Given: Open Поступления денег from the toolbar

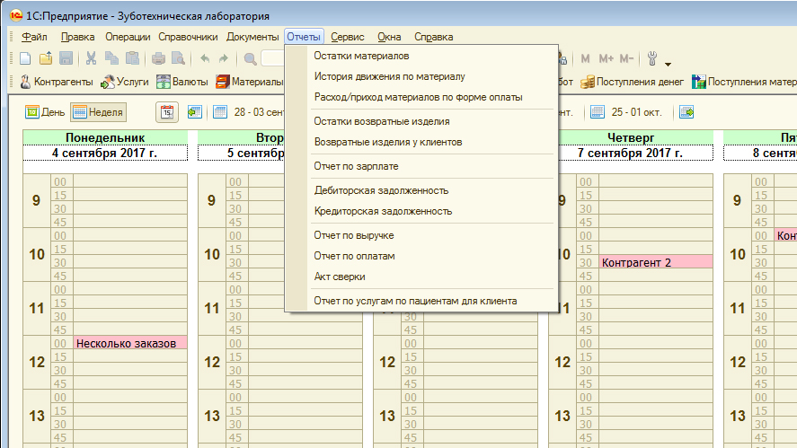Looking at the screenshot, I should coord(633,82).
